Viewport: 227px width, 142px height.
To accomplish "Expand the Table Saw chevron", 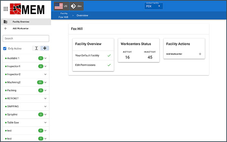I will tap(45, 122).
